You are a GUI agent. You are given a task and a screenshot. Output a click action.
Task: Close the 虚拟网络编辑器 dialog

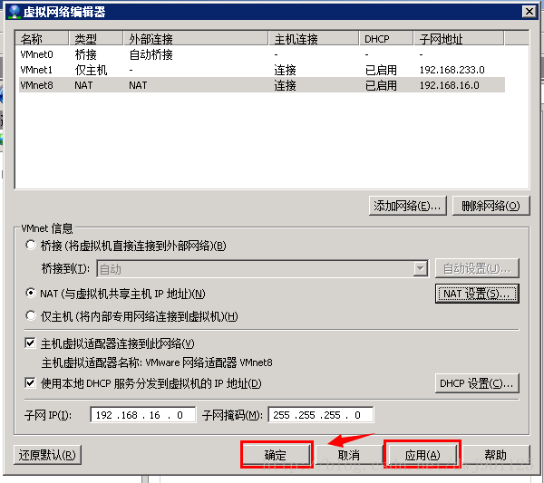529,12
